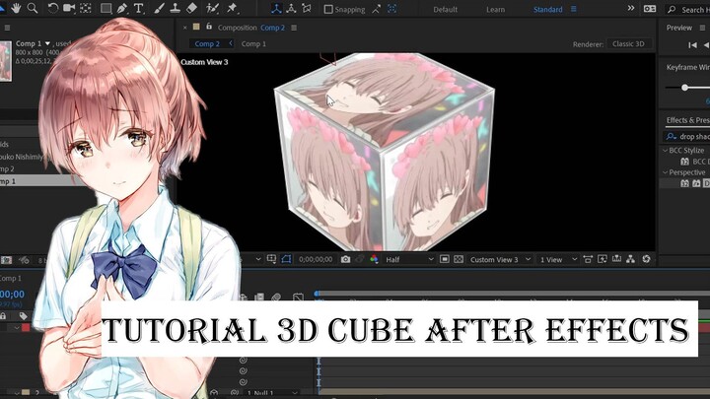Collapse the BCC Stylize category
This screenshot has height=399, width=710.
(x=666, y=150)
